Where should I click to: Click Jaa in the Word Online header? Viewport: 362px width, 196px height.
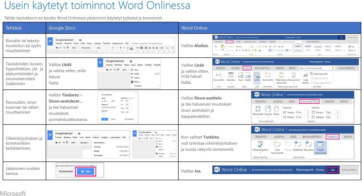click(x=333, y=170)
